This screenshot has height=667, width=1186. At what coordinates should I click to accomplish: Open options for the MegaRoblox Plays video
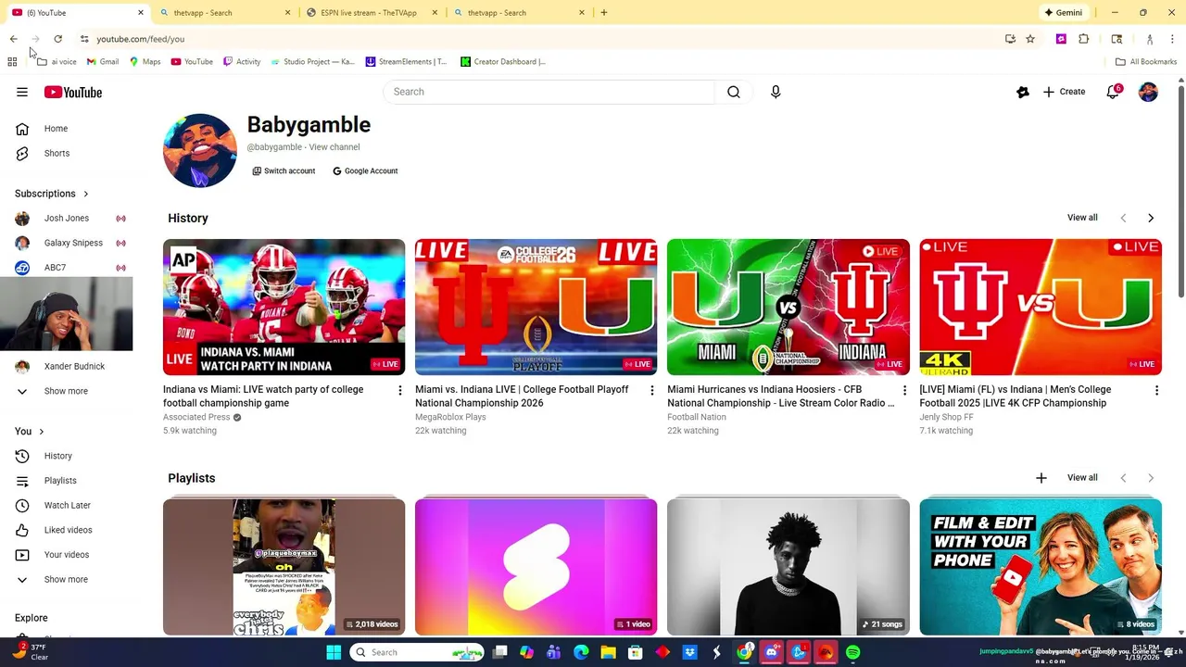652,391
